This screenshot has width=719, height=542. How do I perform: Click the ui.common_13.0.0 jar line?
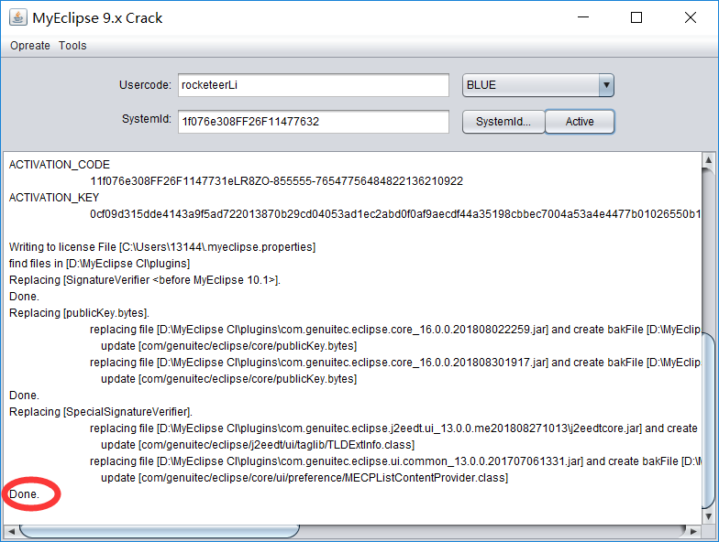pos(395,461)
